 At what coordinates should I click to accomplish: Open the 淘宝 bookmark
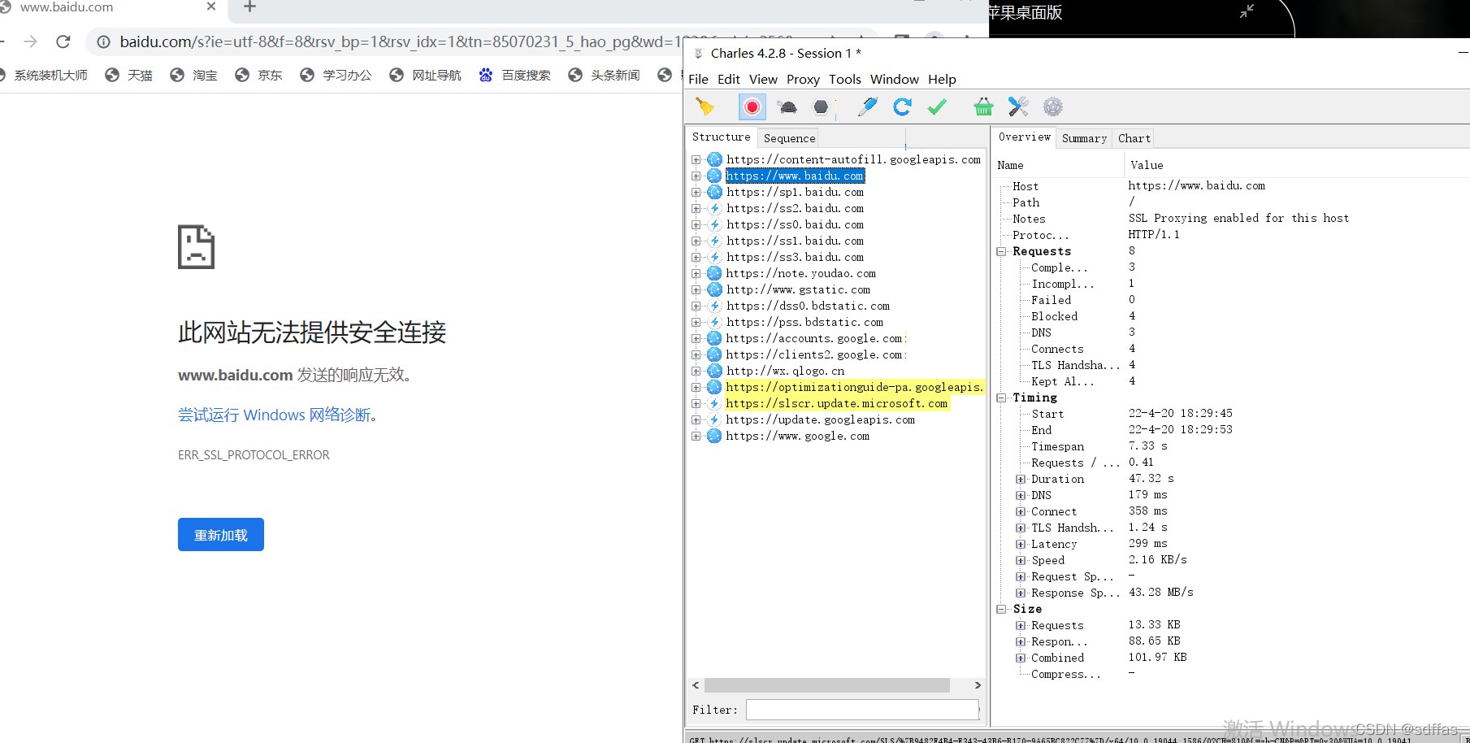193,75
